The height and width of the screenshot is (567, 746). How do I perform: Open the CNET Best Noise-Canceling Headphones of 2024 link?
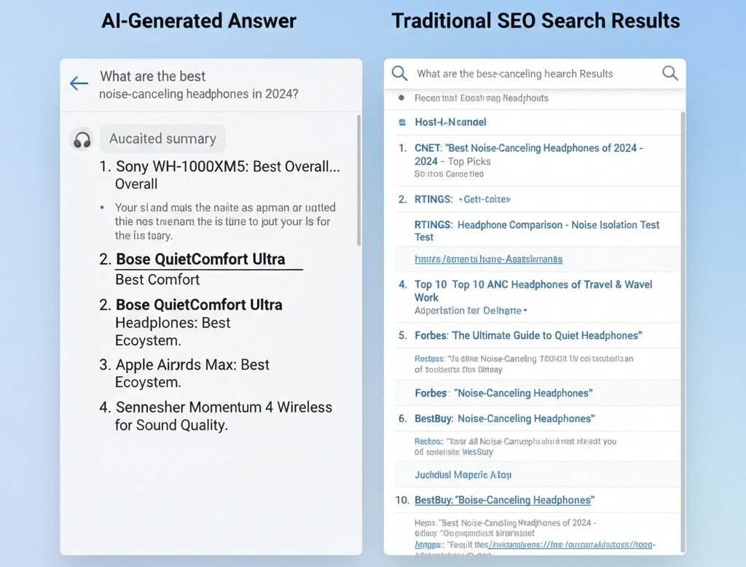tap(528, 148)
